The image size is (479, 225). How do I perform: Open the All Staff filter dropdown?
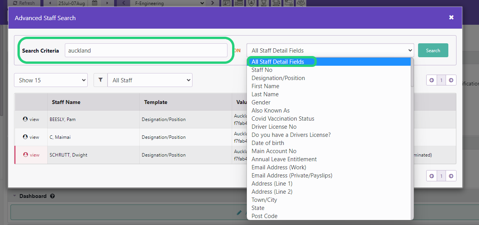click(150, 80)
